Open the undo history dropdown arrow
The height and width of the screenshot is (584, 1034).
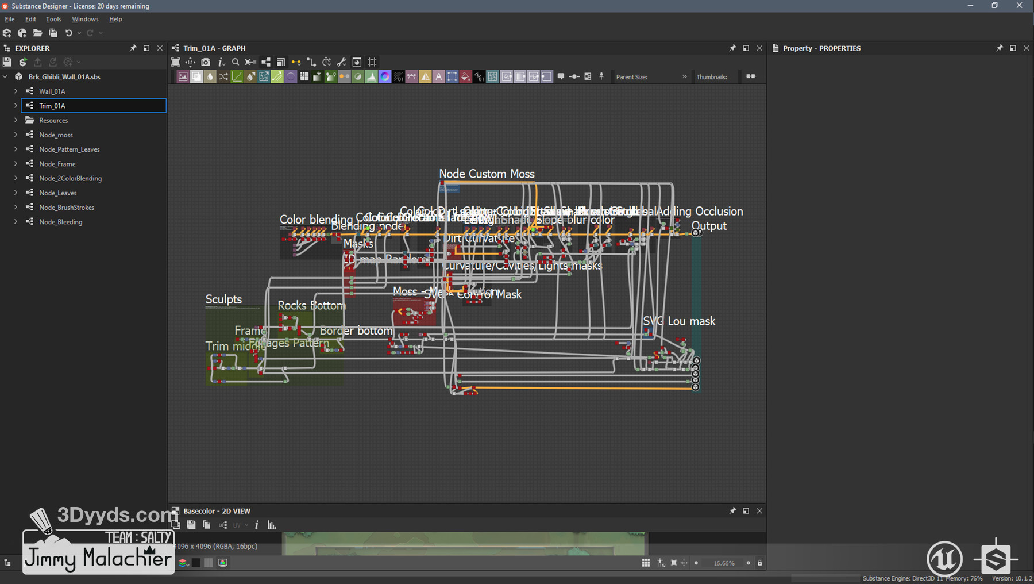pyautogui.click(x=79, y=33)
